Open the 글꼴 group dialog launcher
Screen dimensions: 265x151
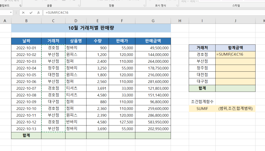click(79, 6)
